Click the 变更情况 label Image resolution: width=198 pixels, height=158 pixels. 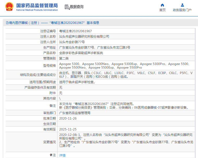49,142
